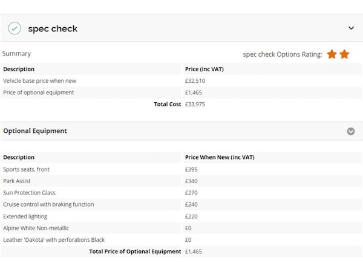Click the Extended lighting entry
The width and height of the screenshot is (363, 272).
(25, 216)
